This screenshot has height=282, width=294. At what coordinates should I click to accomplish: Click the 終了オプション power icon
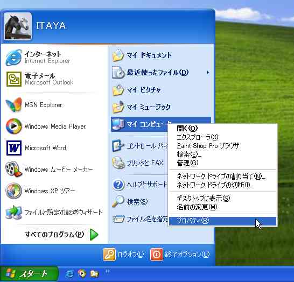click(x=156, y=254)
